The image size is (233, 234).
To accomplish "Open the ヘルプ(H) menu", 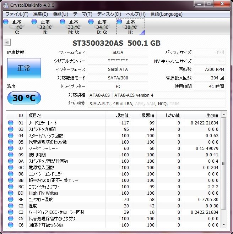I will (136, 14).
